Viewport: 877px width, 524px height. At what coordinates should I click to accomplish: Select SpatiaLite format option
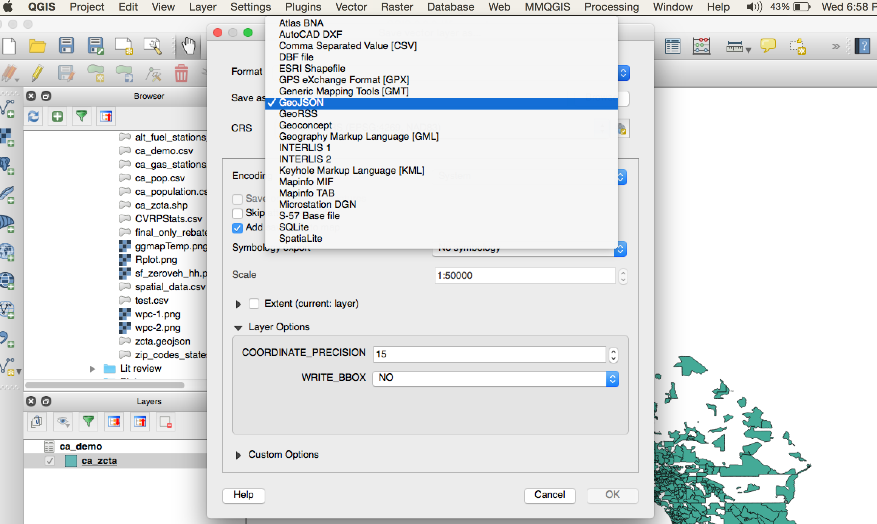(x=441, y=238)
